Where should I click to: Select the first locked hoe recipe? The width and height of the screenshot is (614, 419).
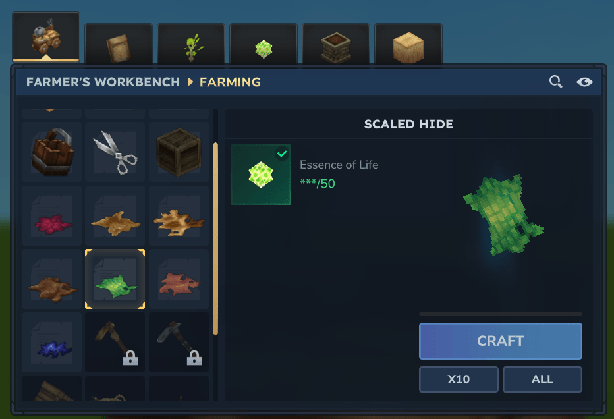[115, 342]
